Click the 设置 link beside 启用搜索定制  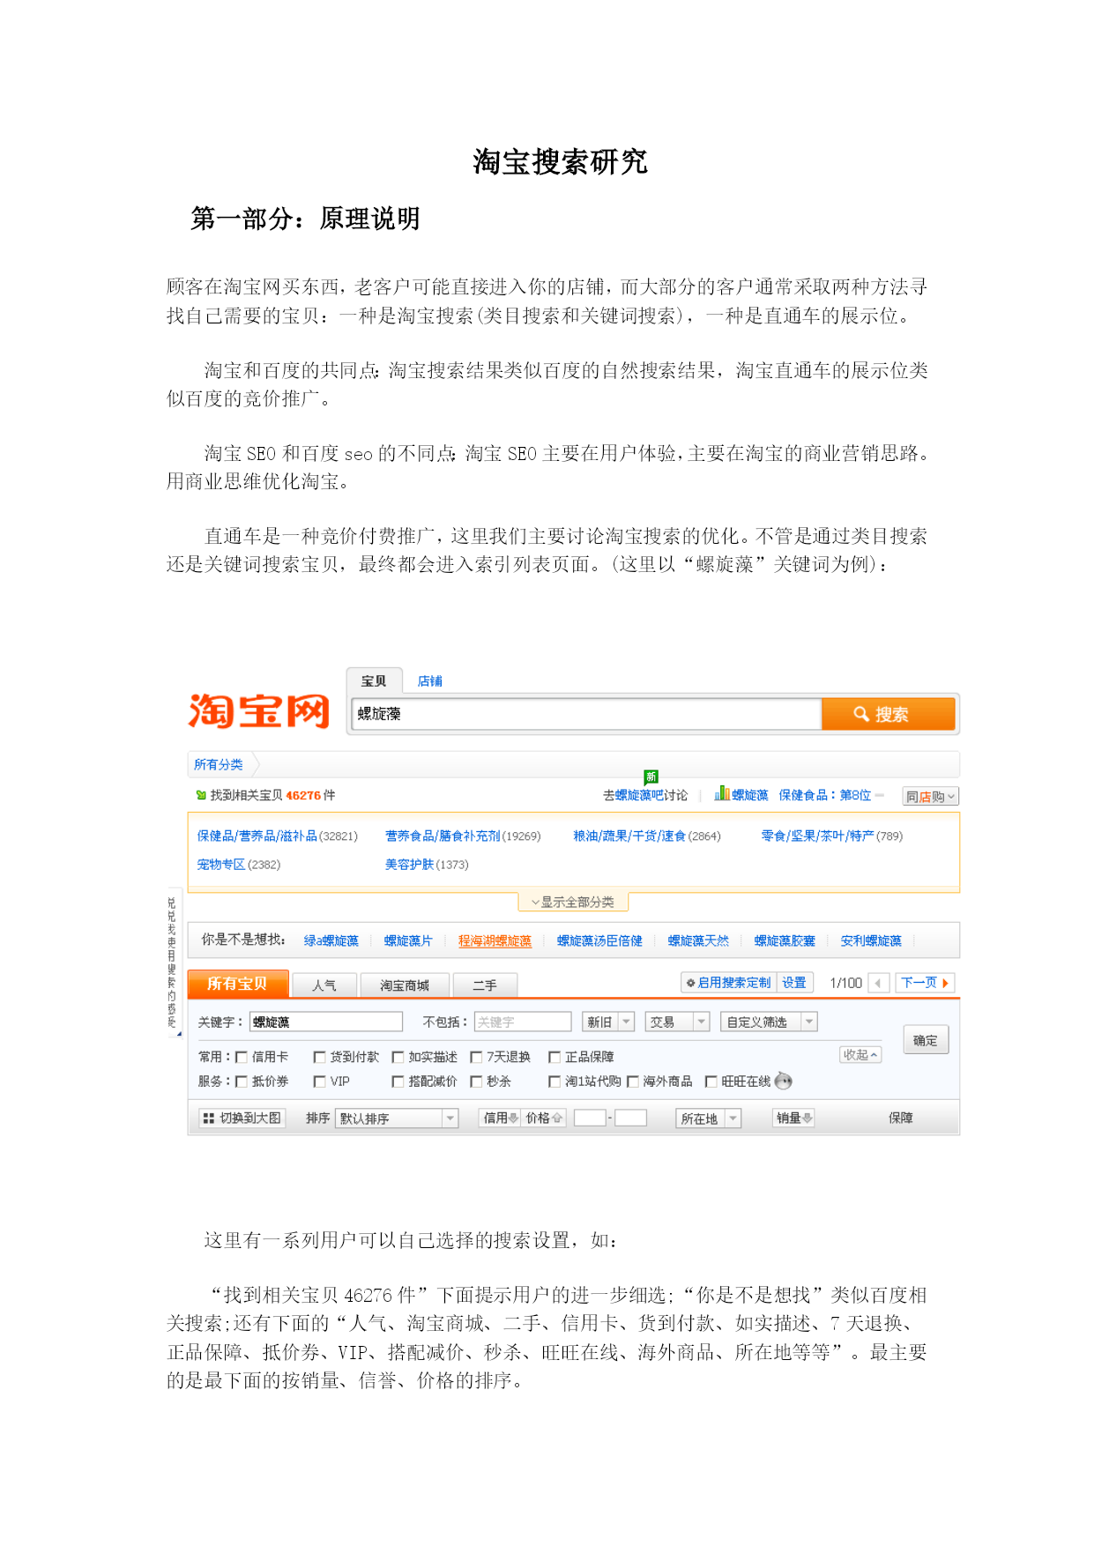[x=794, y=983]
